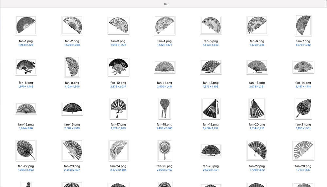Click the 1,739×1,672 dimensions under fan-27.png
The height and width of the screenshot is (187, 327).
tap(257, 170)
